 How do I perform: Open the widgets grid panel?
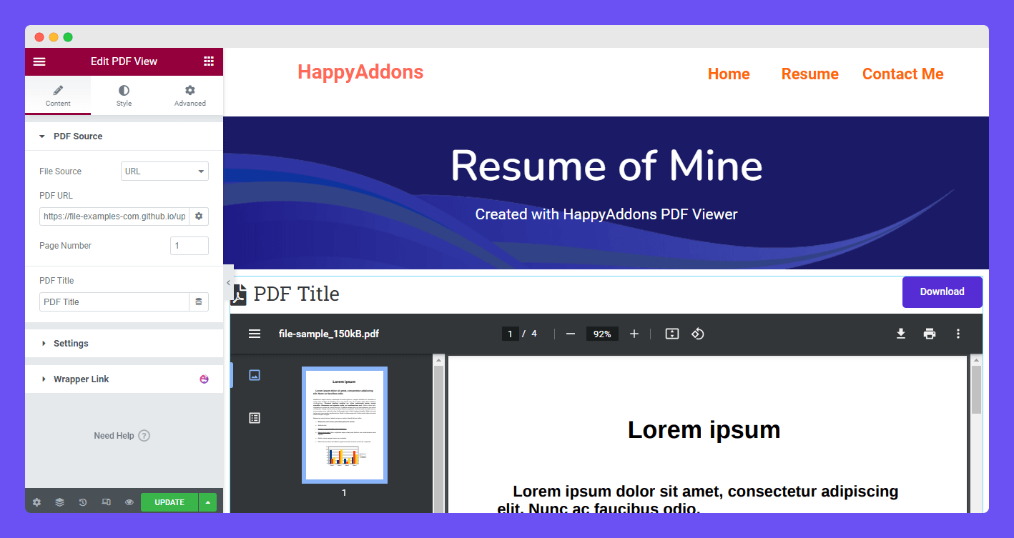click(209, 61)
